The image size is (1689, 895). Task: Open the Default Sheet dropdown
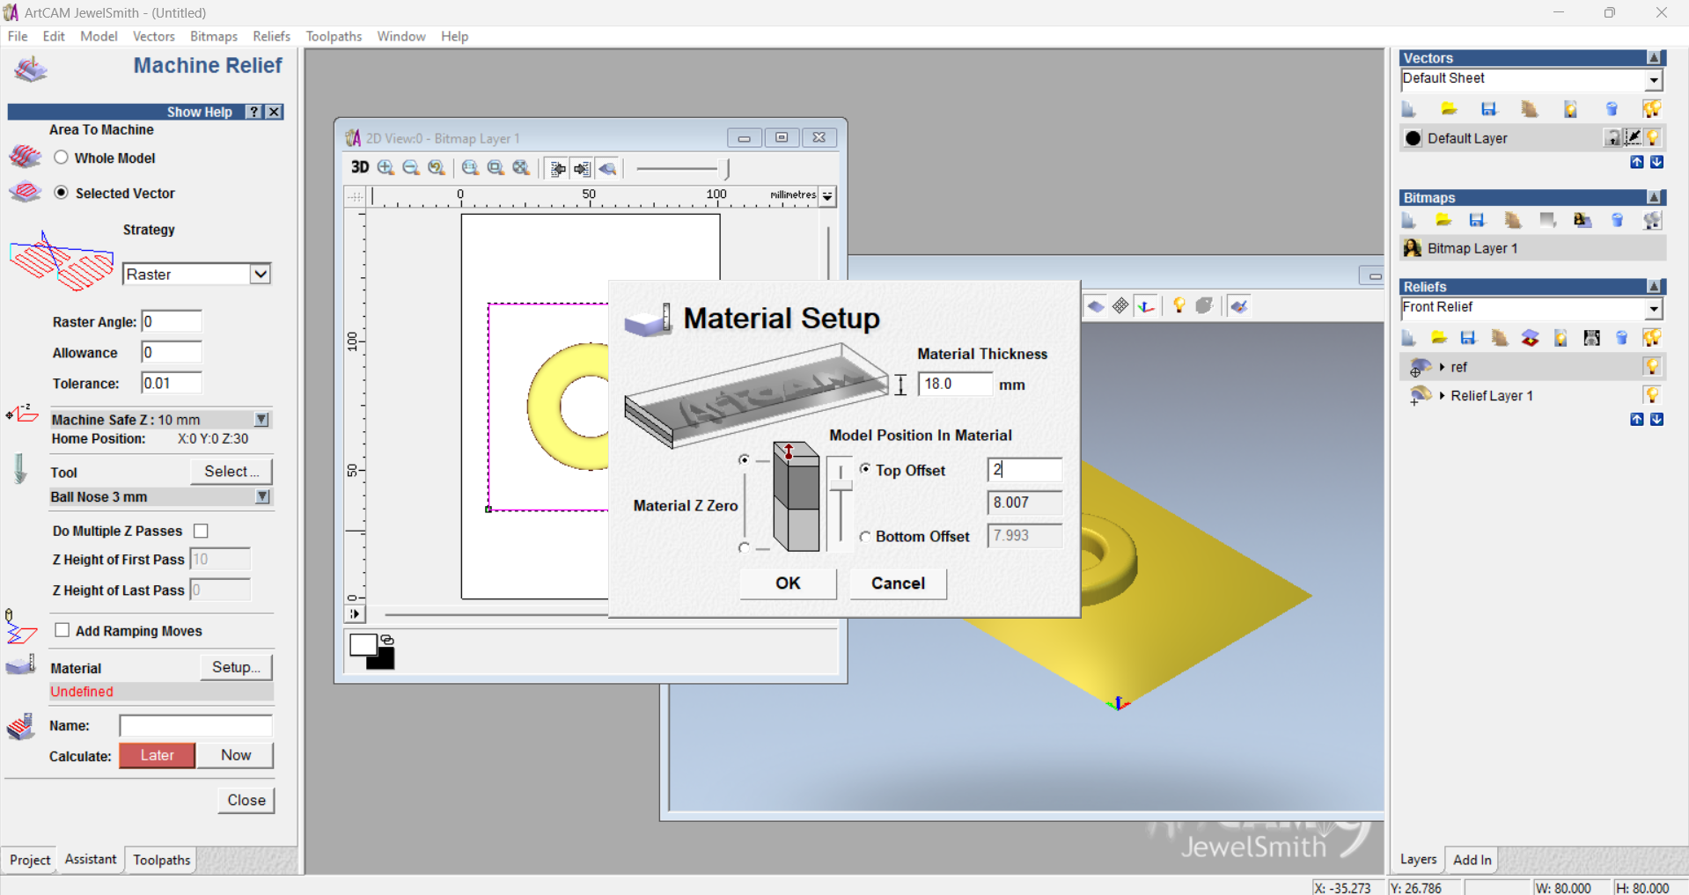coord(1654,80)
